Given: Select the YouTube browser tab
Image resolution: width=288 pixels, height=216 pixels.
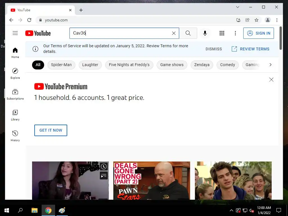Looking at the screenshot, I should point(41,10).
